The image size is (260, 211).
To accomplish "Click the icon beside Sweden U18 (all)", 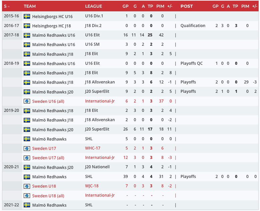I will [x=27, y=196].
